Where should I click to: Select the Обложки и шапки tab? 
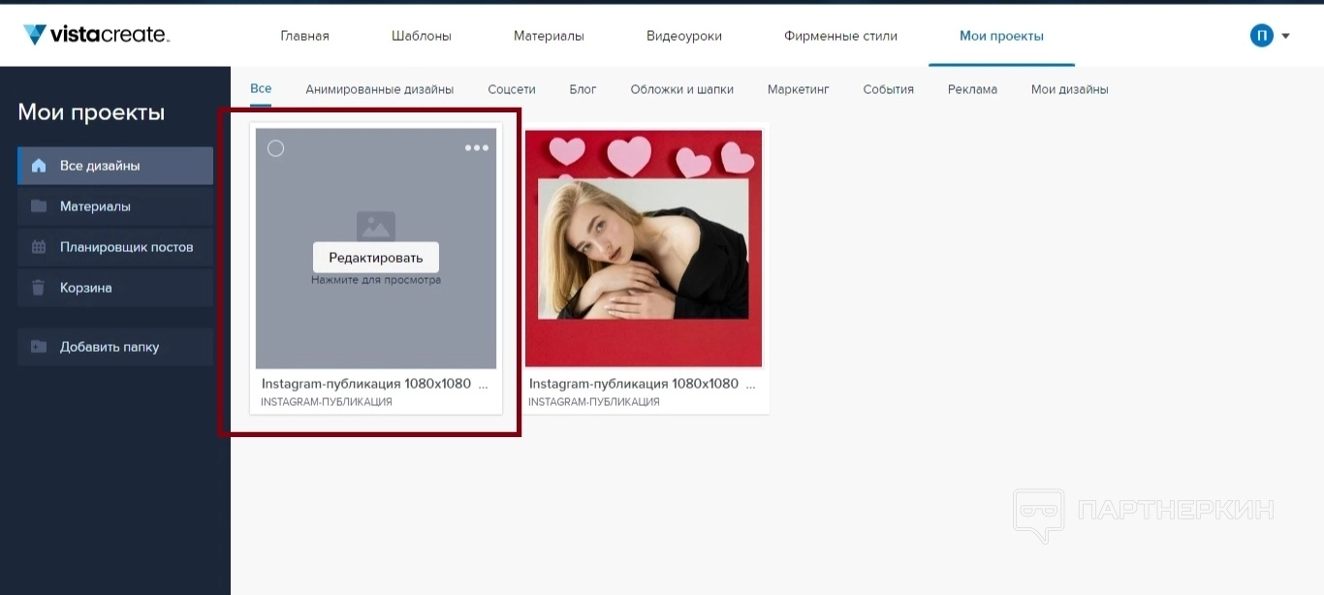click(x=681, y=89)
